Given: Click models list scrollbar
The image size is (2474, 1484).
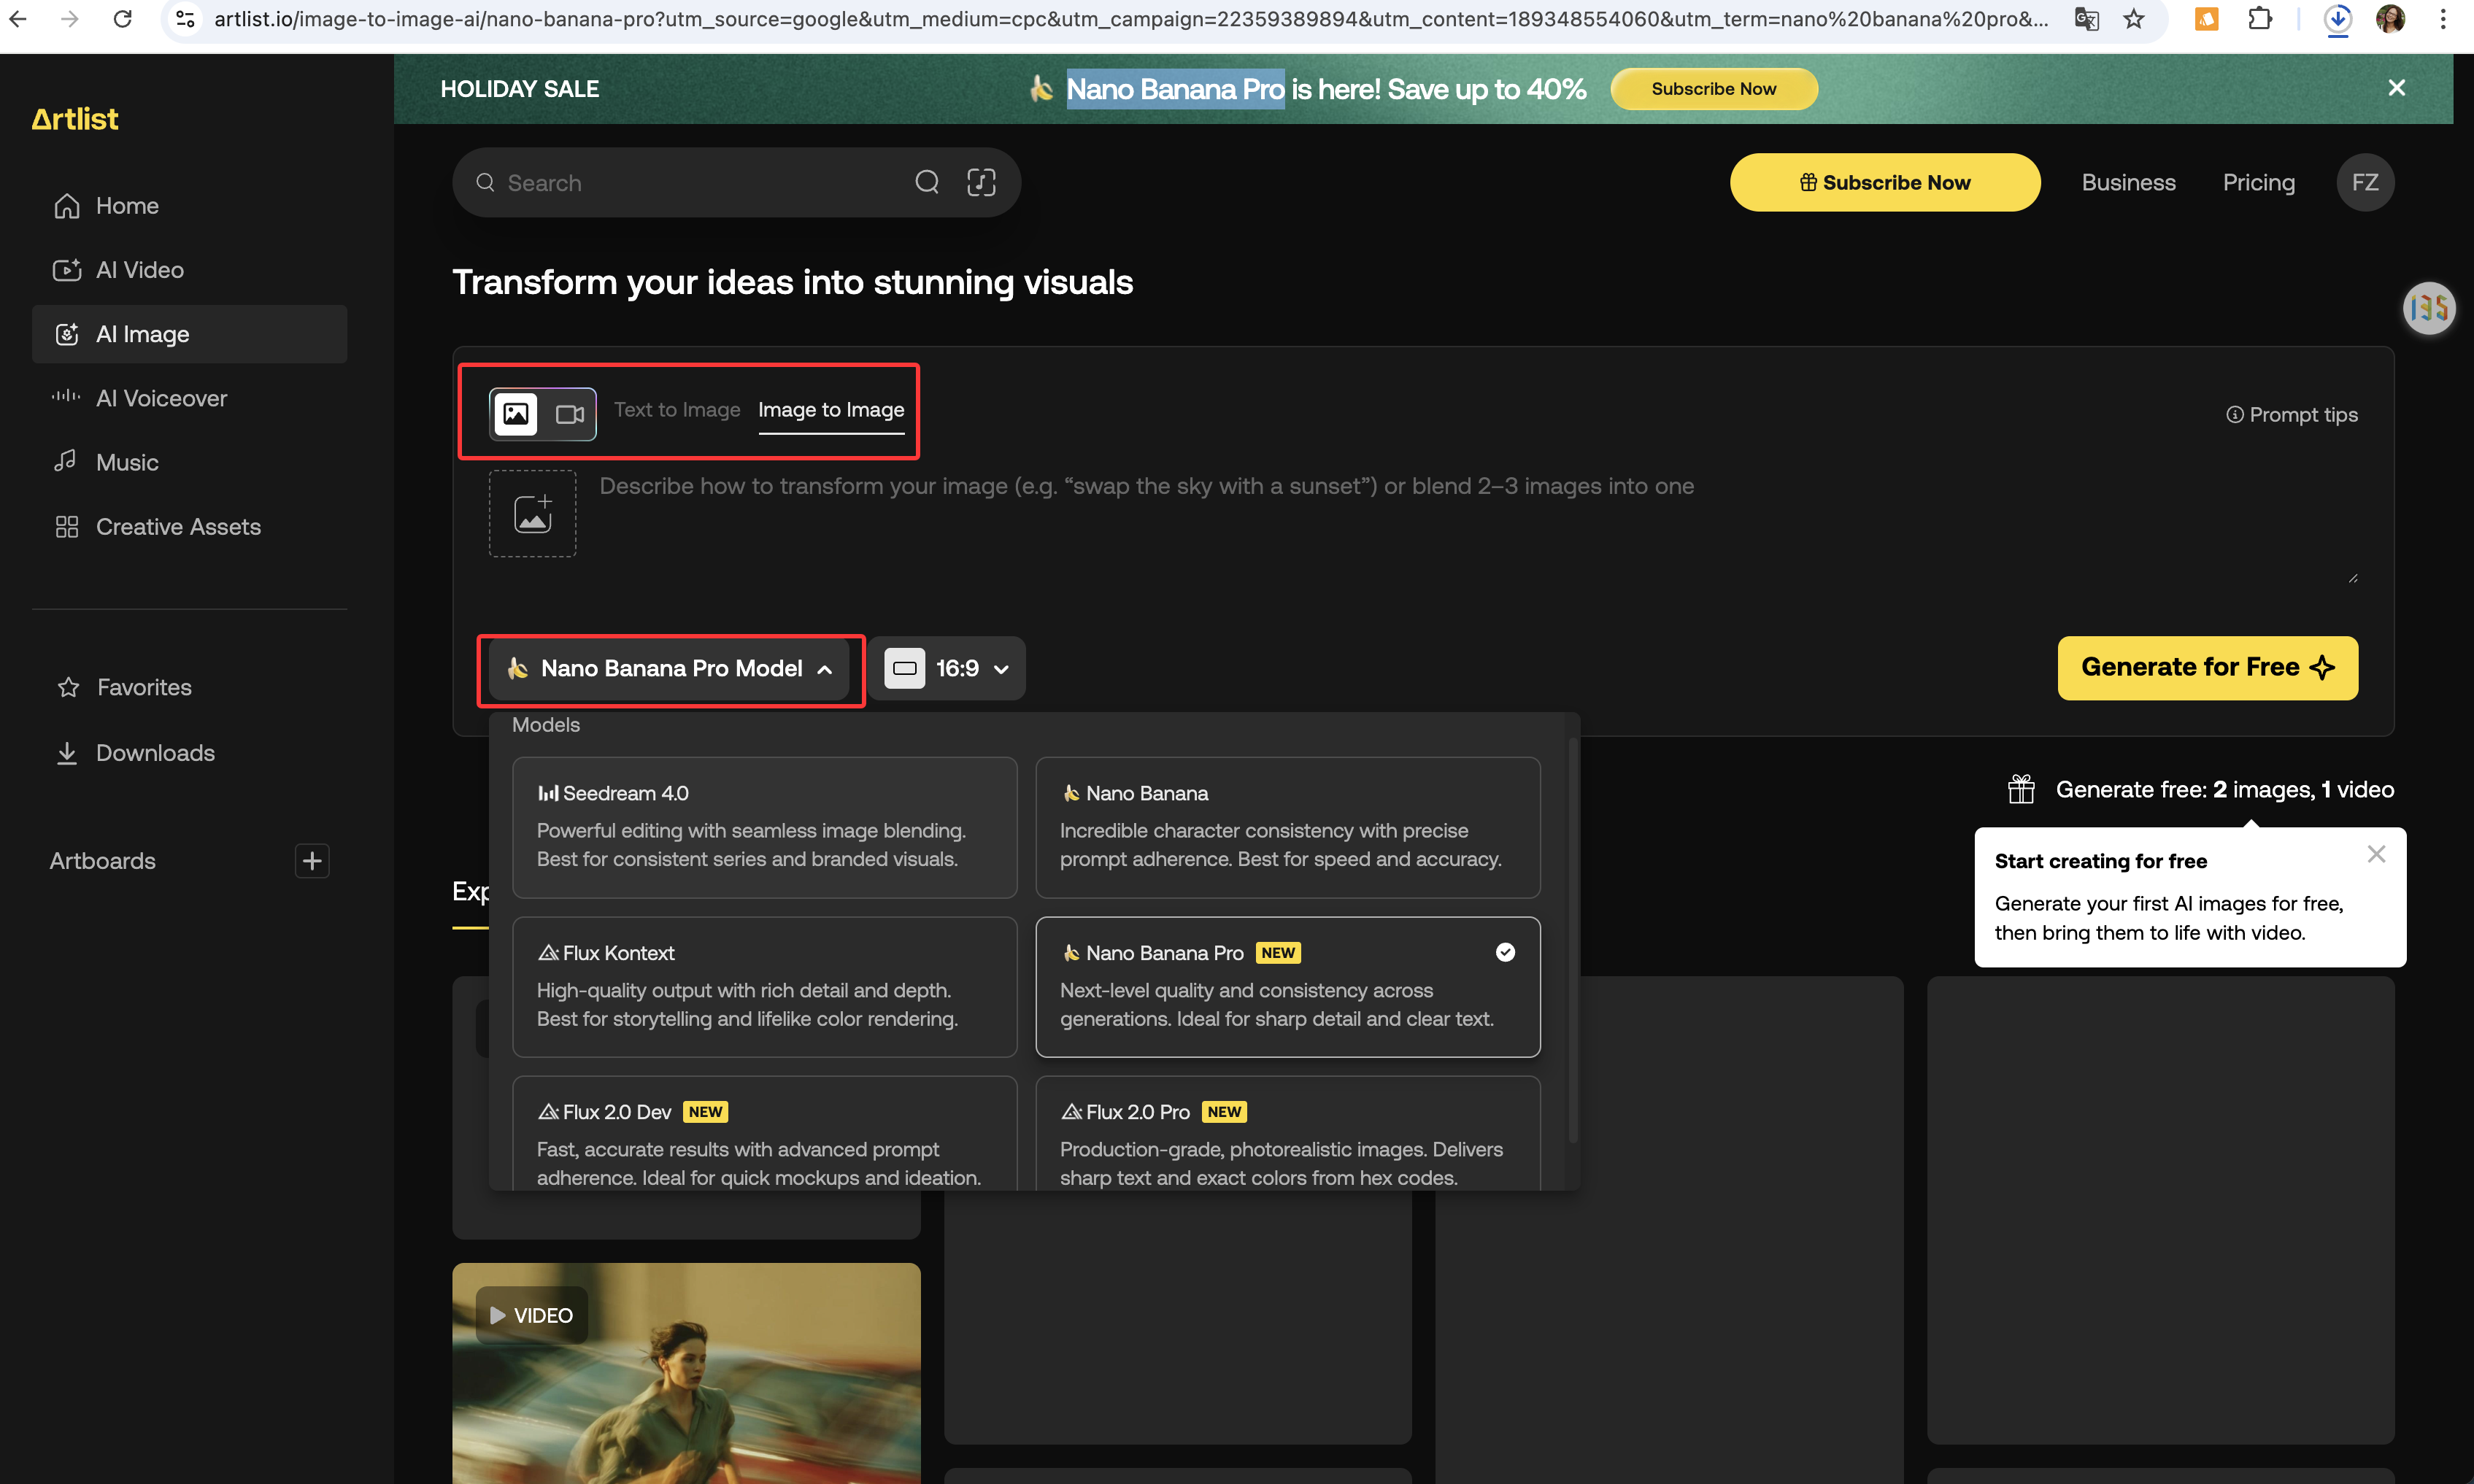Looking at the screenshot, I should click(x=1573, y=940).
